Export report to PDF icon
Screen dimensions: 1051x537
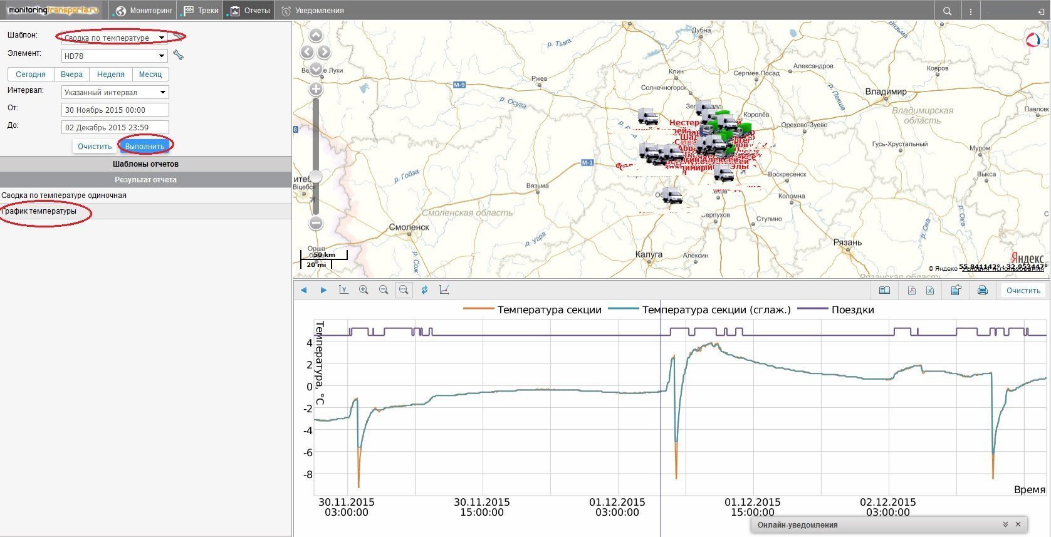pos(911,290)
